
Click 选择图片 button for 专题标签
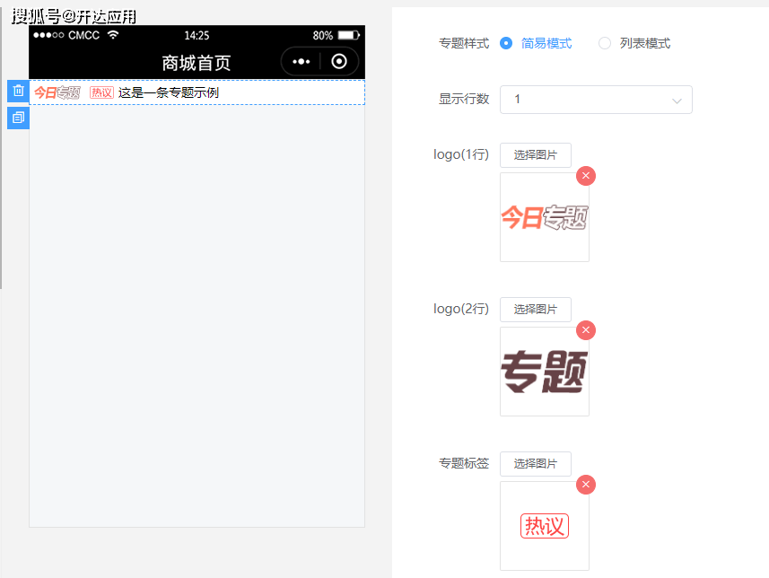click(535, 464)
